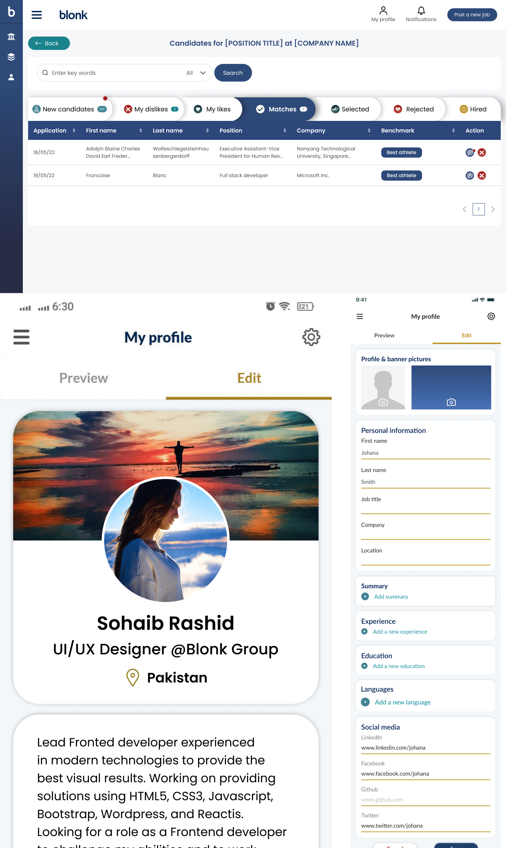Sort the Benchmark column
Viewport: 506px width, 848px height.
click(453, 130)
